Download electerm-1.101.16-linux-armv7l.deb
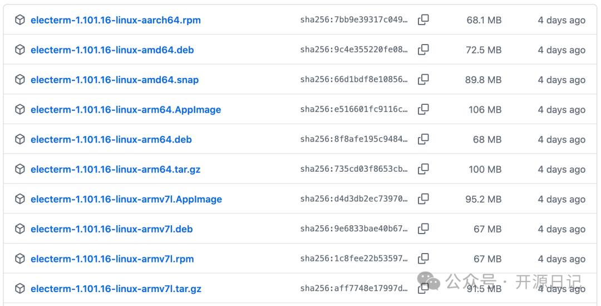Image resolution: width=601 pixels, height=306 pixels. click(111, 229)
